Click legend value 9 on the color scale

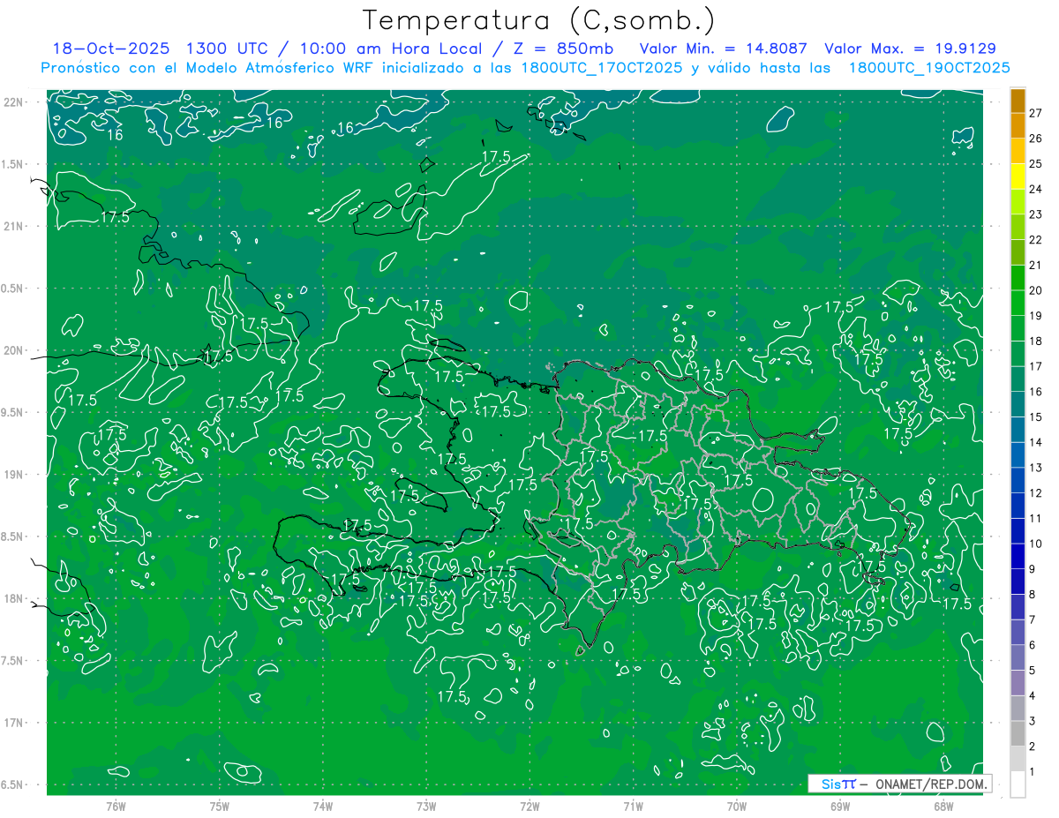click(1033, 569)
